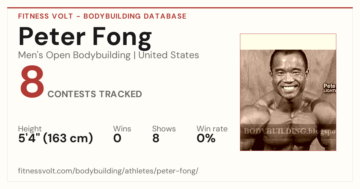Viewport: 360px width, 189px height.
Task: Select the Shows value of 8
Action: click(x=156, y=138)
